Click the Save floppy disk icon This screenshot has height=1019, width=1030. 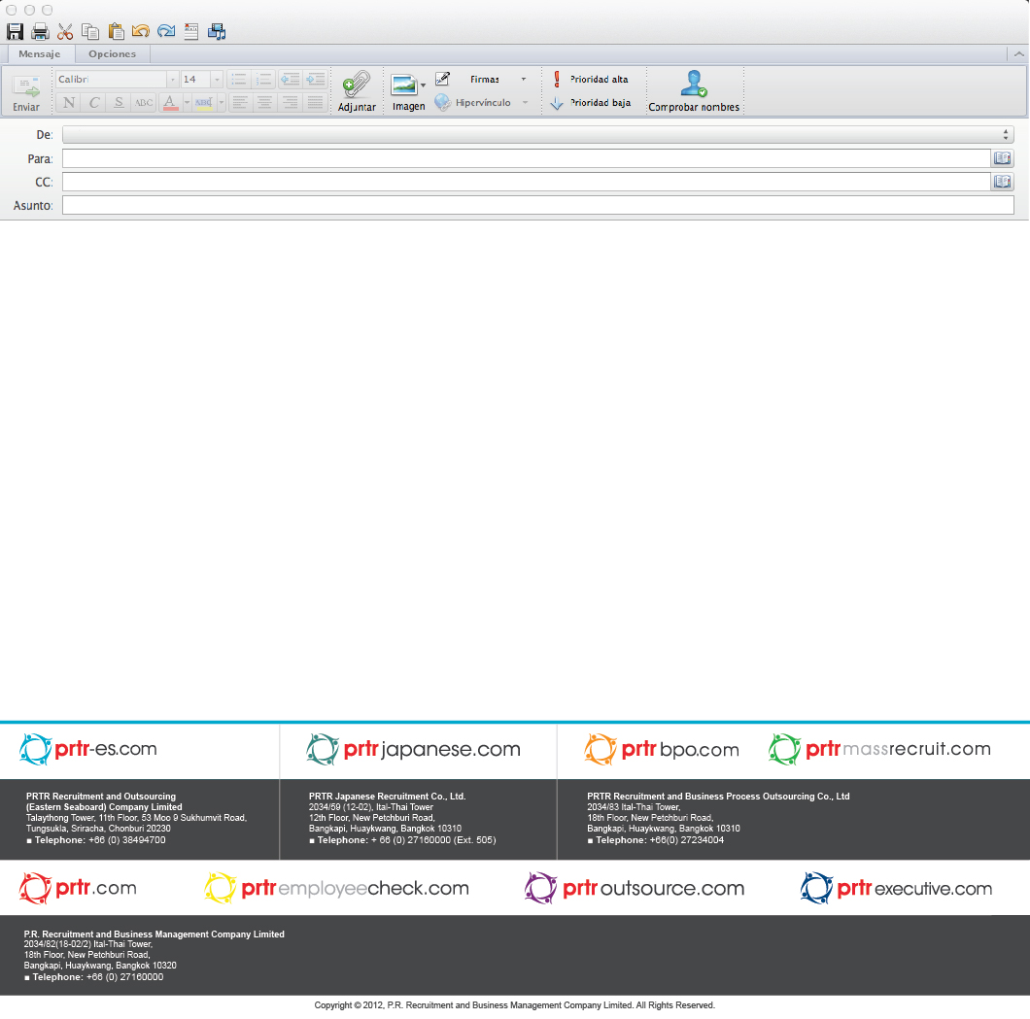coord(15,31)
